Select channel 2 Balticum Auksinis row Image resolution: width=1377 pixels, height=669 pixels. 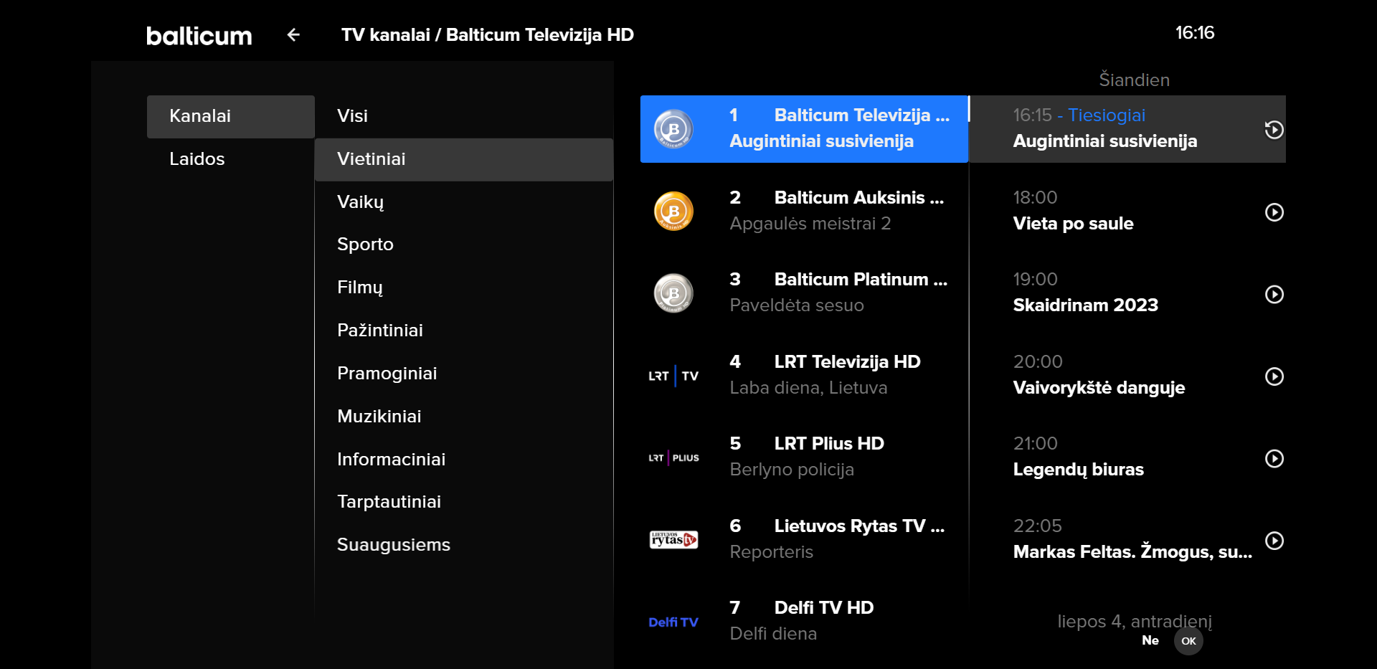804,212
